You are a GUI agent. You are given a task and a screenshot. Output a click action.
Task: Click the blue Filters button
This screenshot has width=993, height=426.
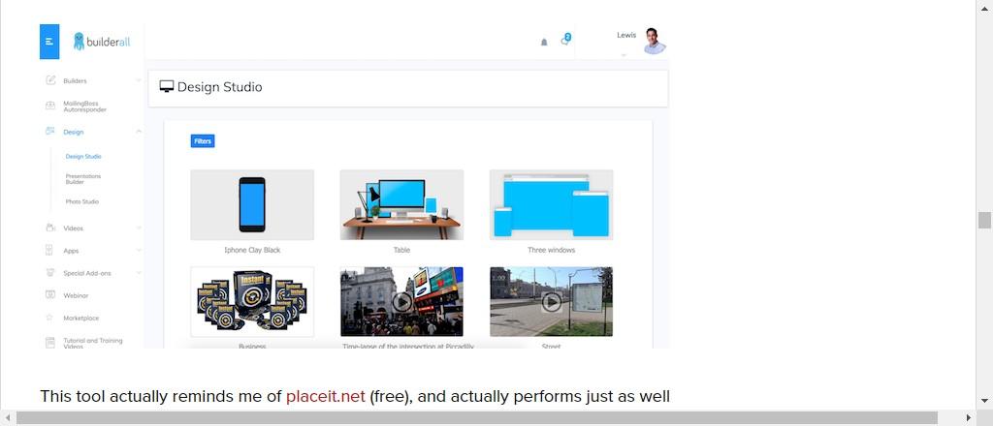click(x=203, y=141)
